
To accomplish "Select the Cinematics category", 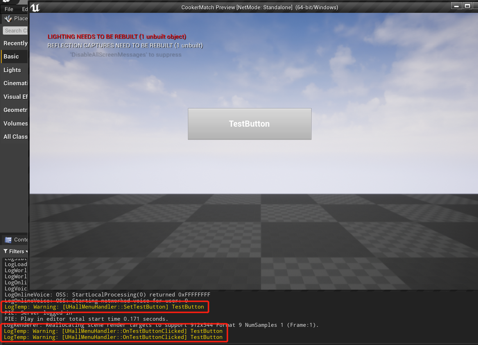I will pyautogui.click(x=14, y=83).
